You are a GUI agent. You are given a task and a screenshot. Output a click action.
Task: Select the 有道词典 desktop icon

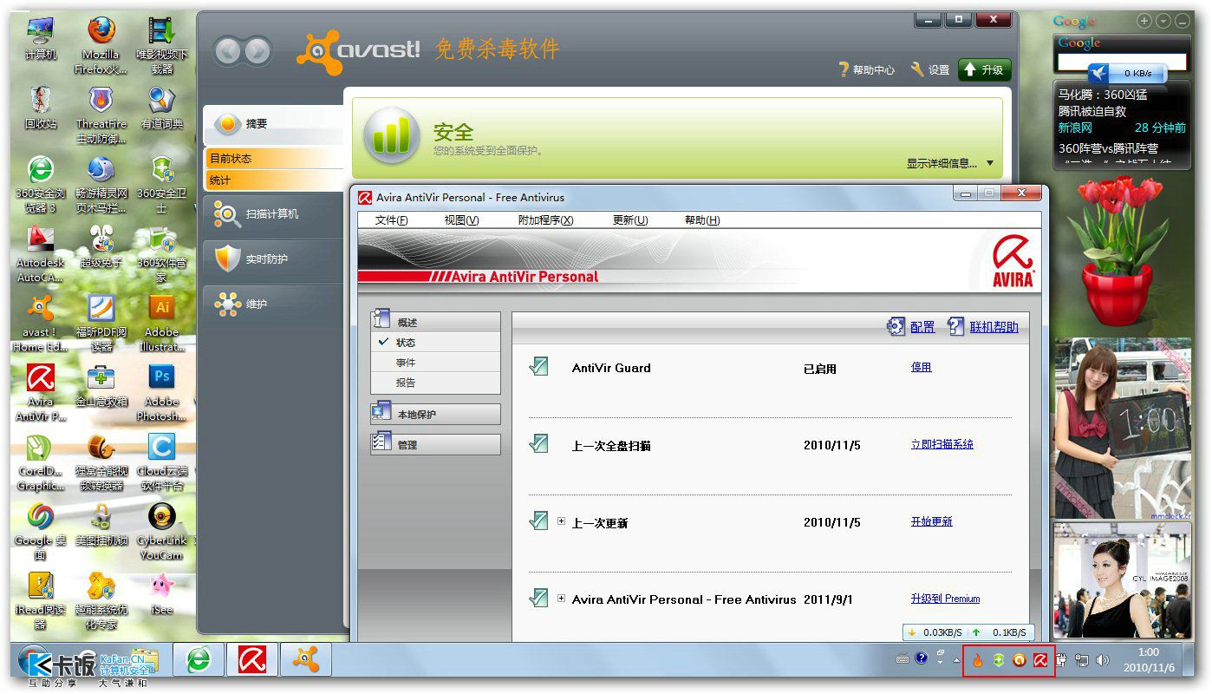(161, 108)
